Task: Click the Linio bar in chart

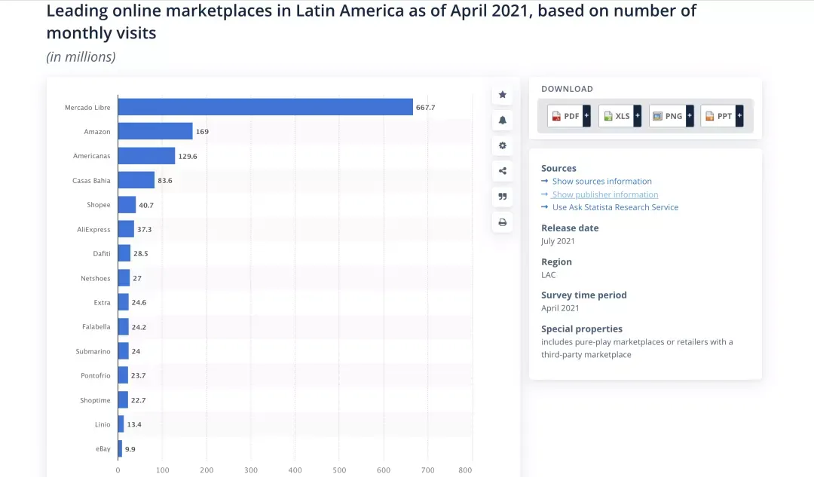Action: [121, 424]
